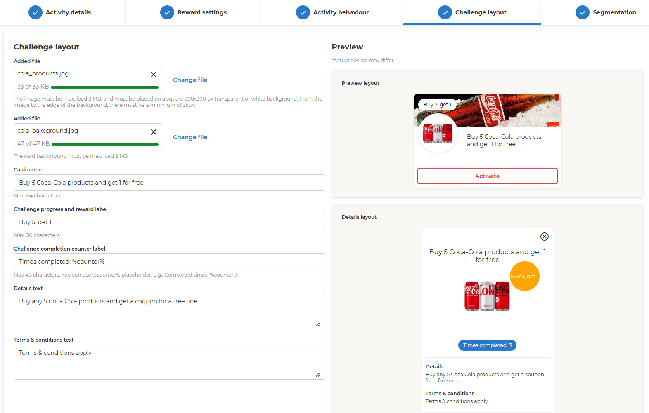Click Change file for cola_products.jpg
649x413 pixels.
pos(190,80)
